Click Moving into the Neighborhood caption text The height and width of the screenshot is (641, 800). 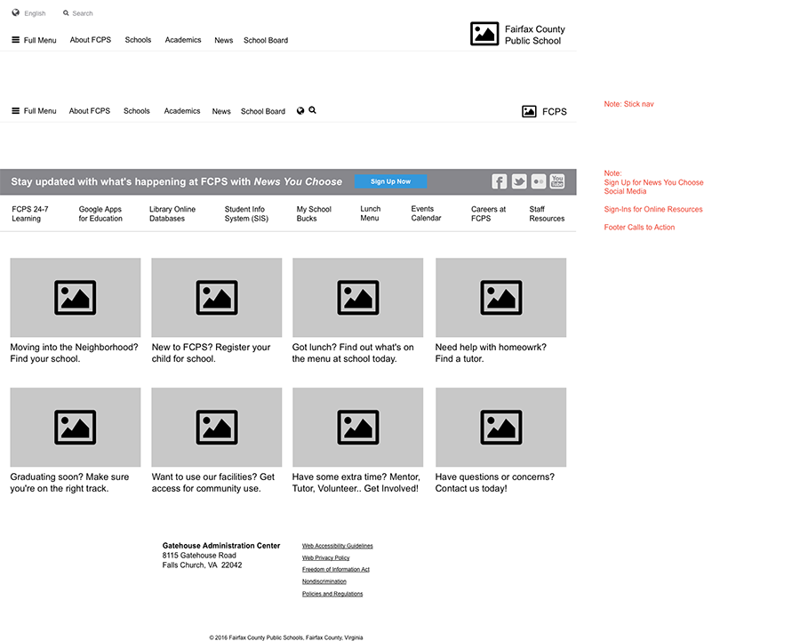(x=74, y=353)
